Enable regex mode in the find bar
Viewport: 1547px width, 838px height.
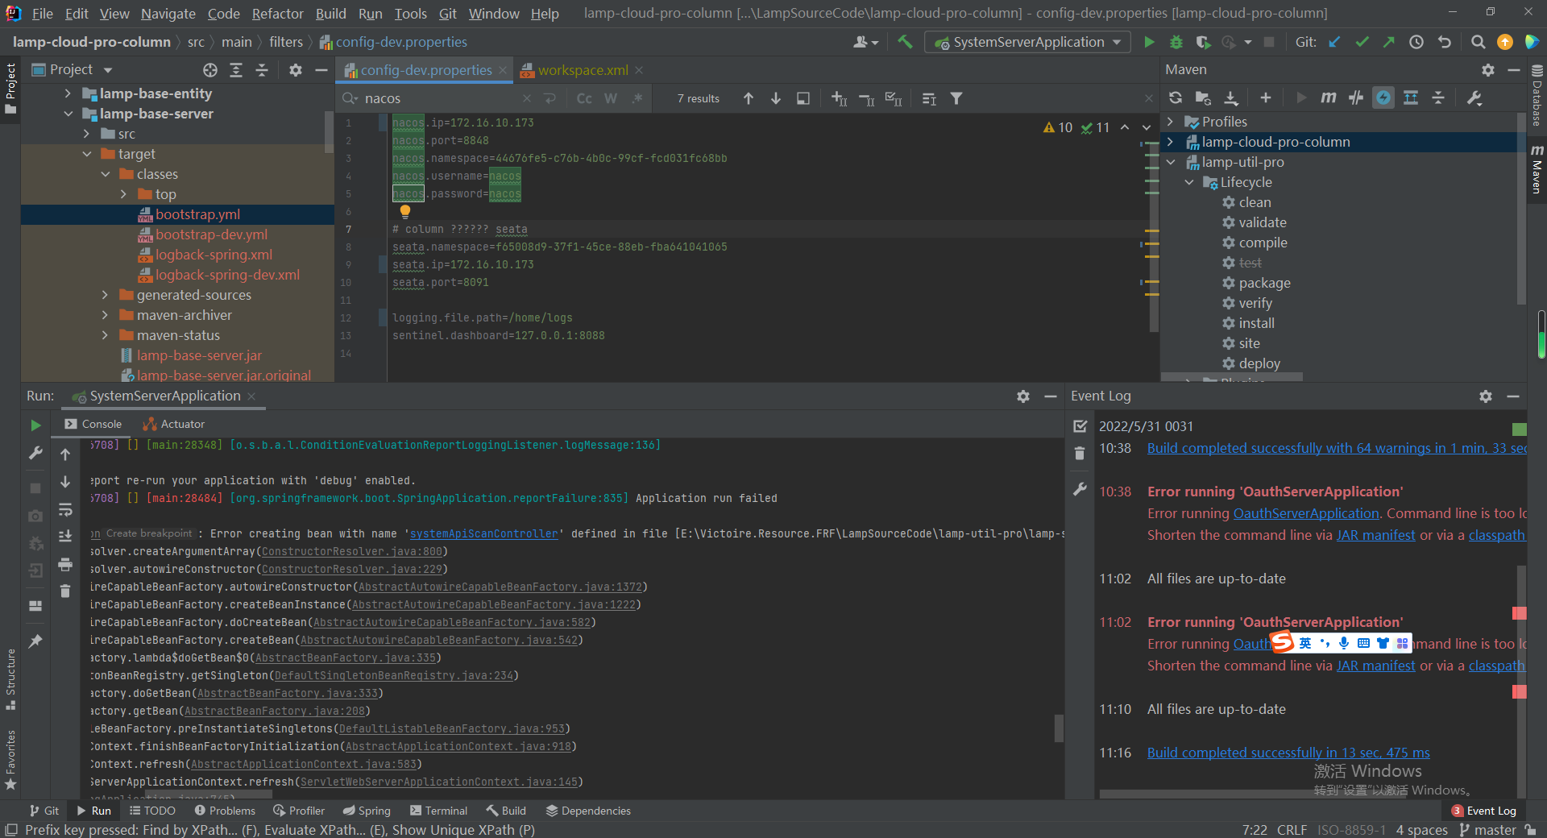click(x=637, y=97)
